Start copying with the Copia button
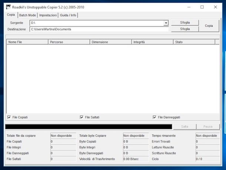The width and height of the screenshot is (226, 170). [209, 26]
